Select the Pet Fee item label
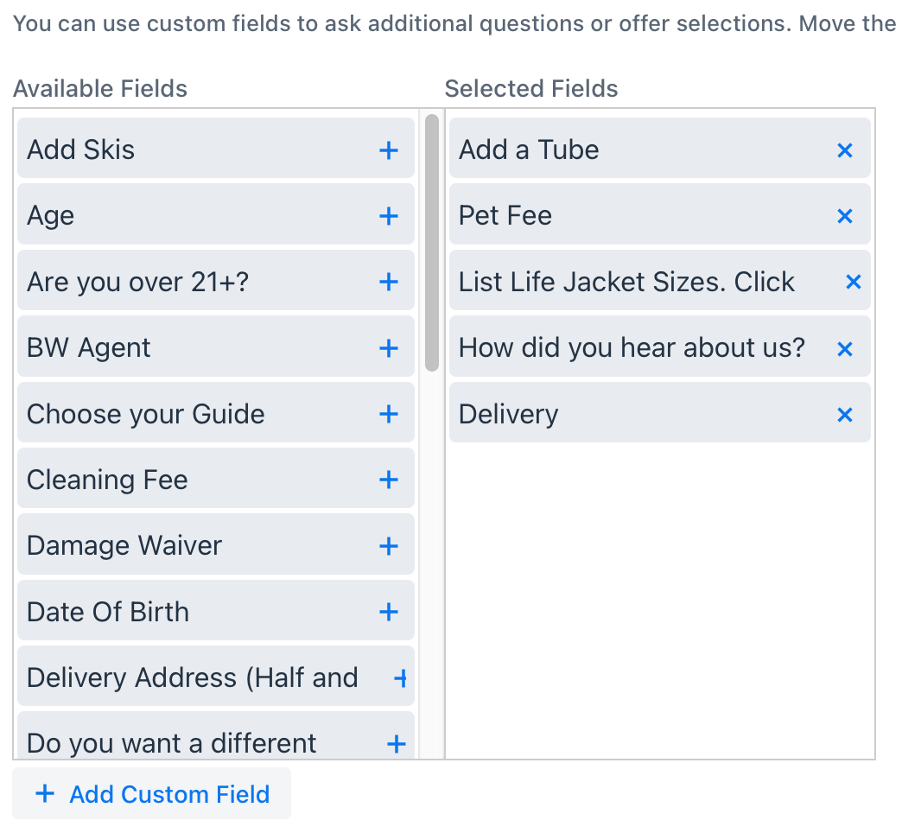 [505, 216]
